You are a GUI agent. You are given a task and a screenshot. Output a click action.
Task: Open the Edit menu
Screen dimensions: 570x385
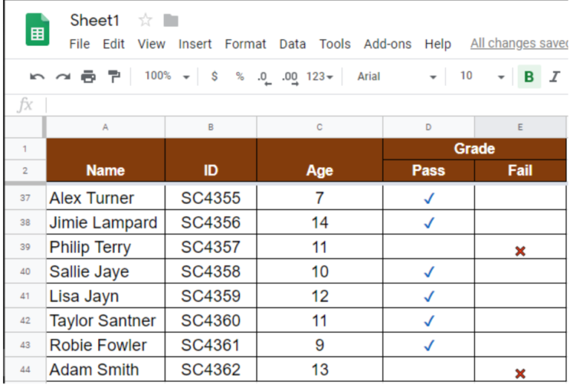(114, 44)
